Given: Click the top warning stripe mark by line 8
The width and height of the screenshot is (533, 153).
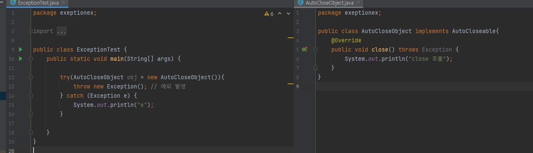Looking at the screenshot, I should [x=291, y=38].
